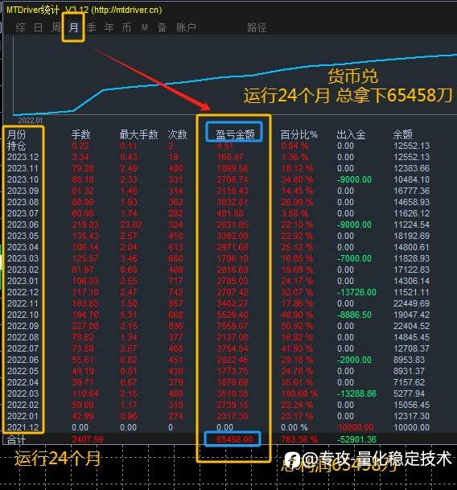The height and width of the screenshot is (490, 457).
Task: Click the -8886.50 withdrawal value
Action: [x=354, y=315]
